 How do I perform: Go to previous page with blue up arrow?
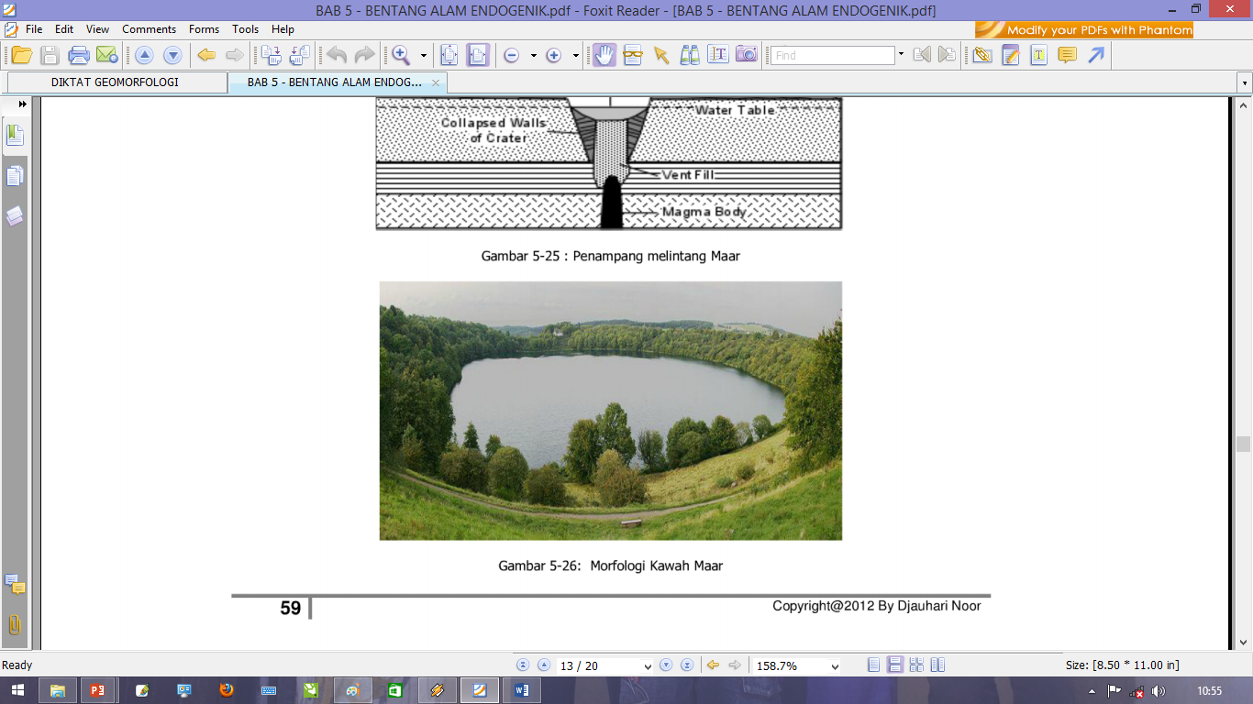[144, 55]
